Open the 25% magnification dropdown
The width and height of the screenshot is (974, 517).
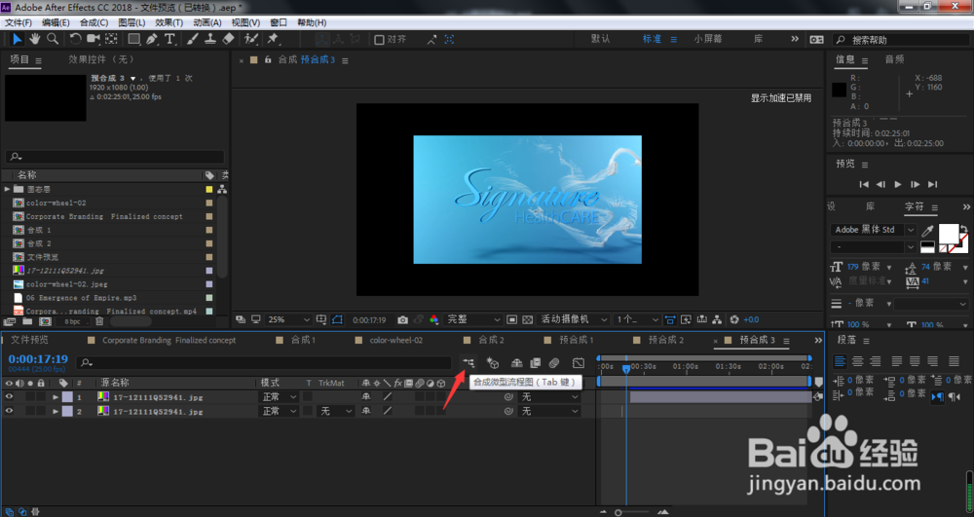pyautogui.click(x=288, y=319)
